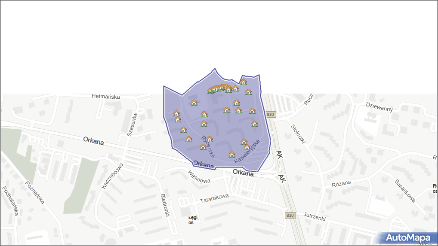Click the Poznańska street label
This screenshot has width=438, height=246.
point(34,192)
